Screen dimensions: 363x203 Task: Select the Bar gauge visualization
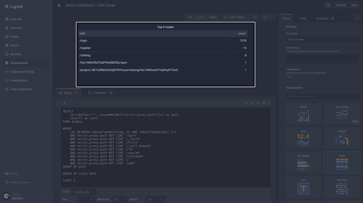pos(303,163)
